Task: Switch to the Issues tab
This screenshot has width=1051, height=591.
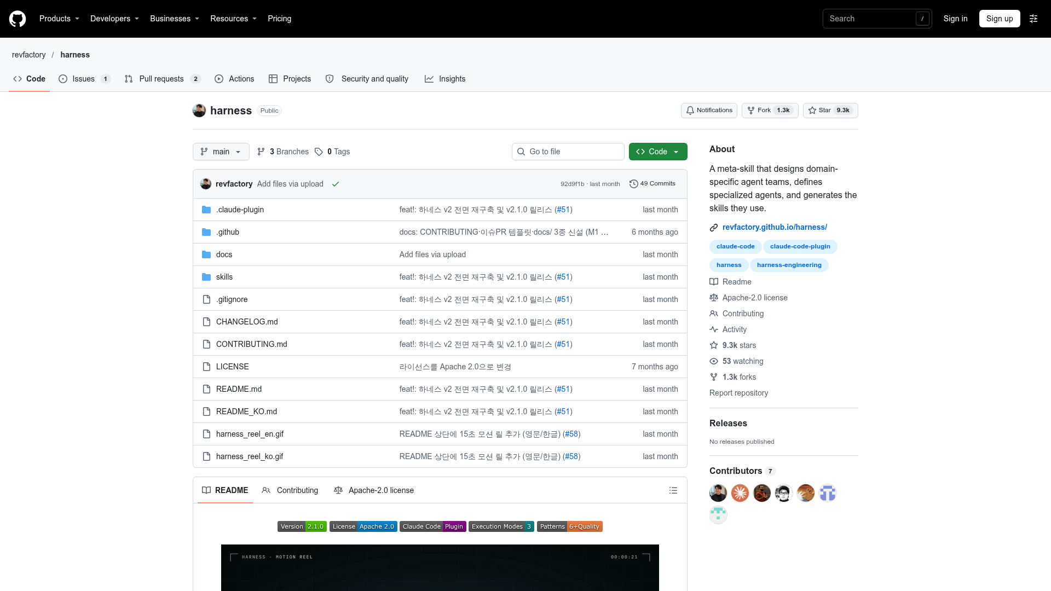Action: (x=85, y=79)
